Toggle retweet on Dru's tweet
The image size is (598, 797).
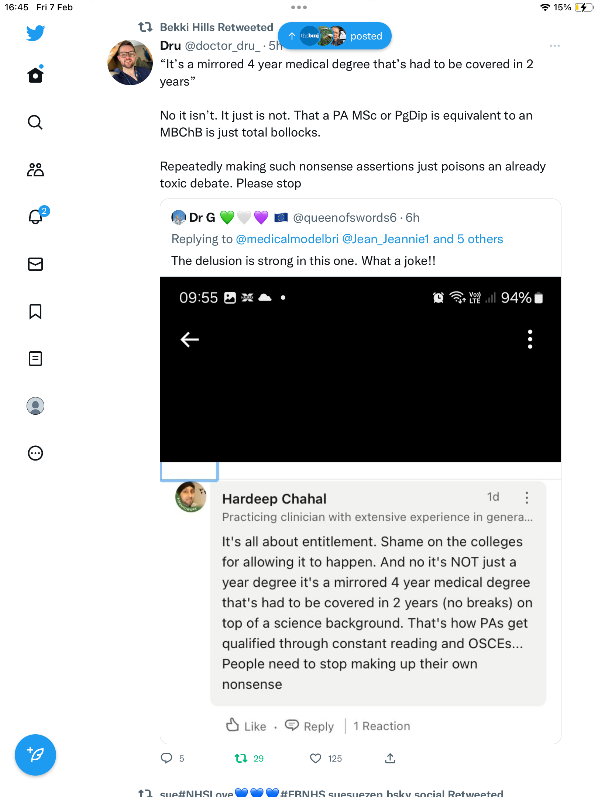click(241, 758)
